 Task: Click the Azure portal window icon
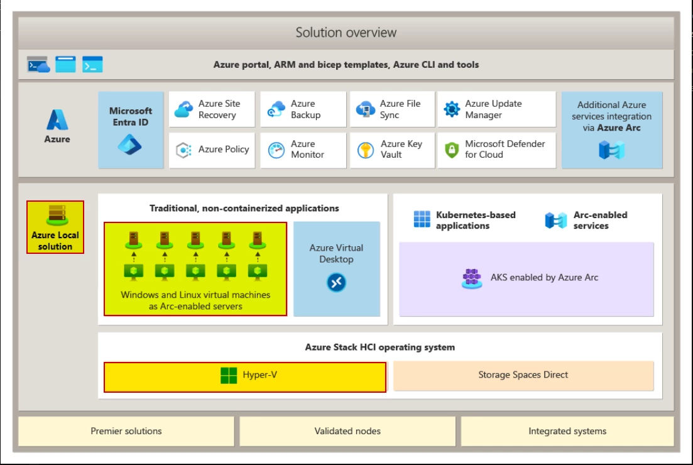click(x=65, y=65)
